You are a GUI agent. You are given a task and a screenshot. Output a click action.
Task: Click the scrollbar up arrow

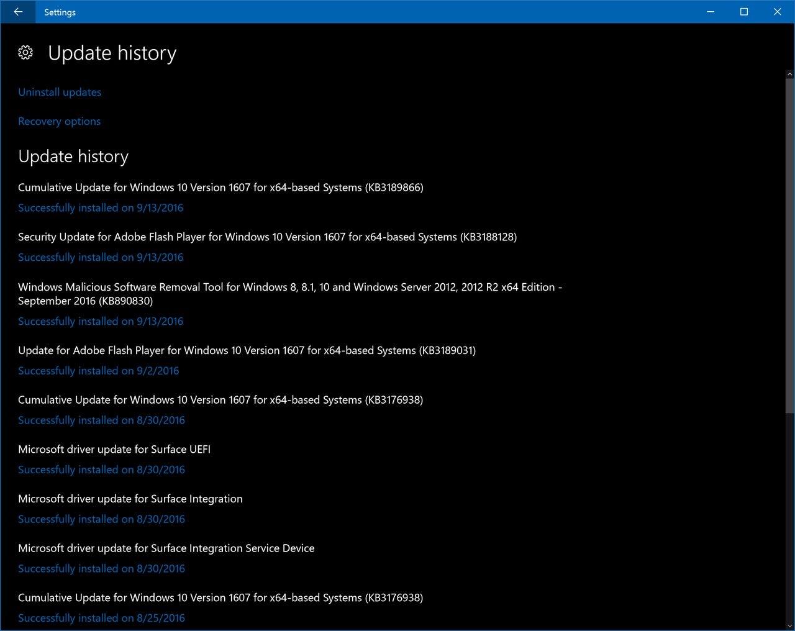tap(789, 74)
